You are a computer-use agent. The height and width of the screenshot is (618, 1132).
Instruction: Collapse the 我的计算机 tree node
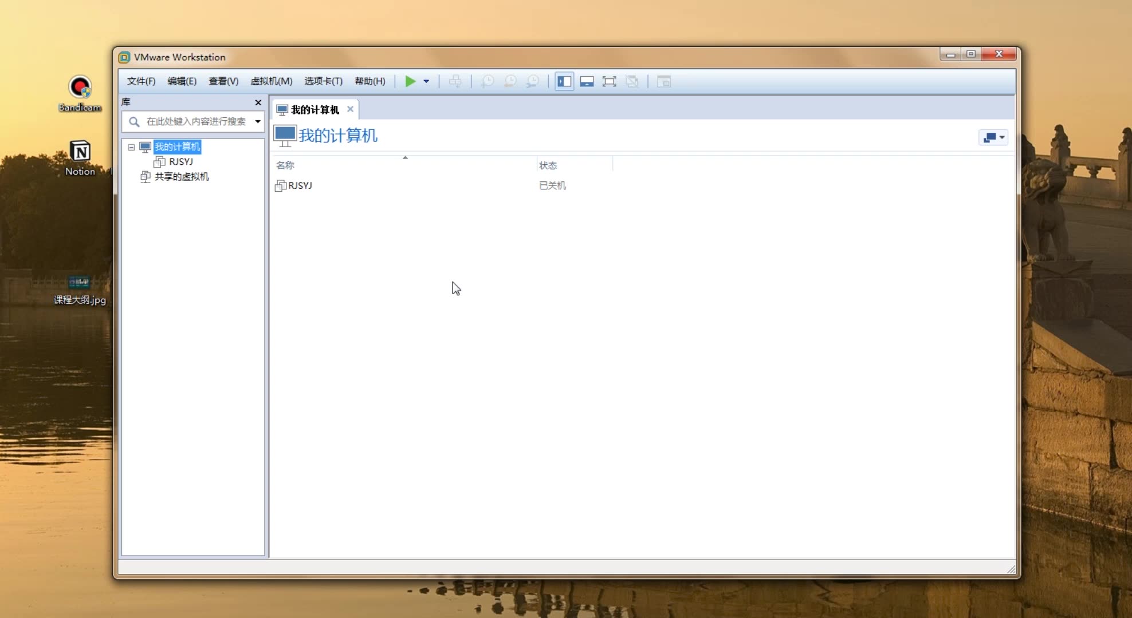click(131, 147)
